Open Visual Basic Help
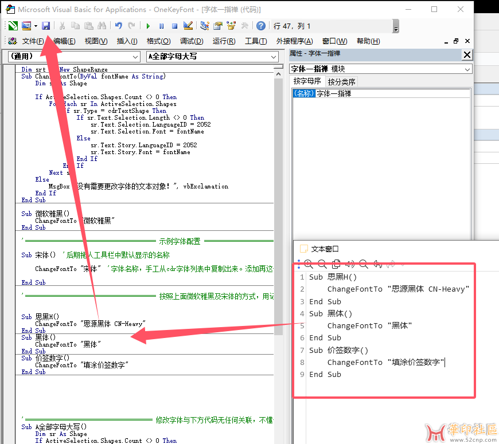The width and height of the screenshot is (499, 444). point(261,26)
